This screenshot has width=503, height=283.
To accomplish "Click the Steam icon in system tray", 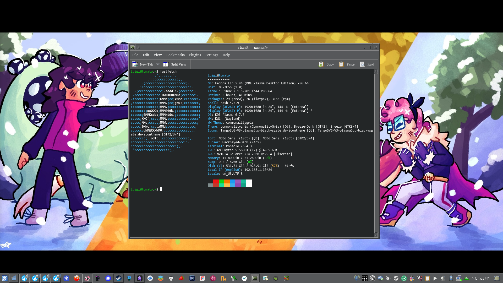I will point(396,278).
